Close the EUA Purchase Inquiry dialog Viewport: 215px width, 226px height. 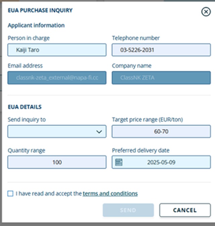tap(206, 12)
